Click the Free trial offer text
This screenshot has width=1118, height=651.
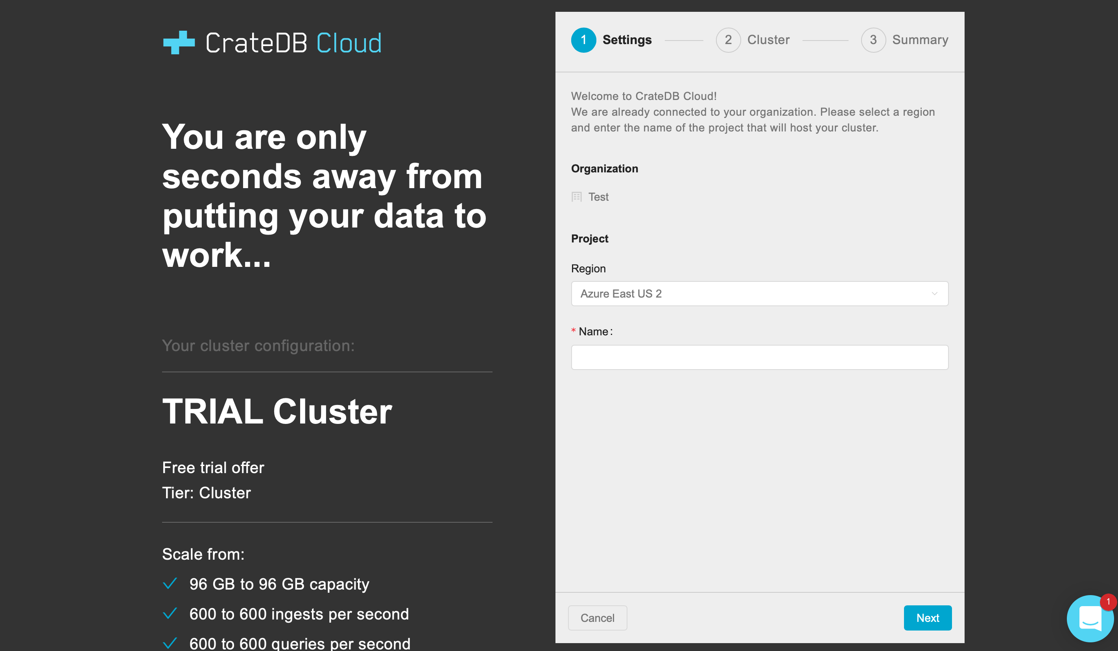pos(213,468)
